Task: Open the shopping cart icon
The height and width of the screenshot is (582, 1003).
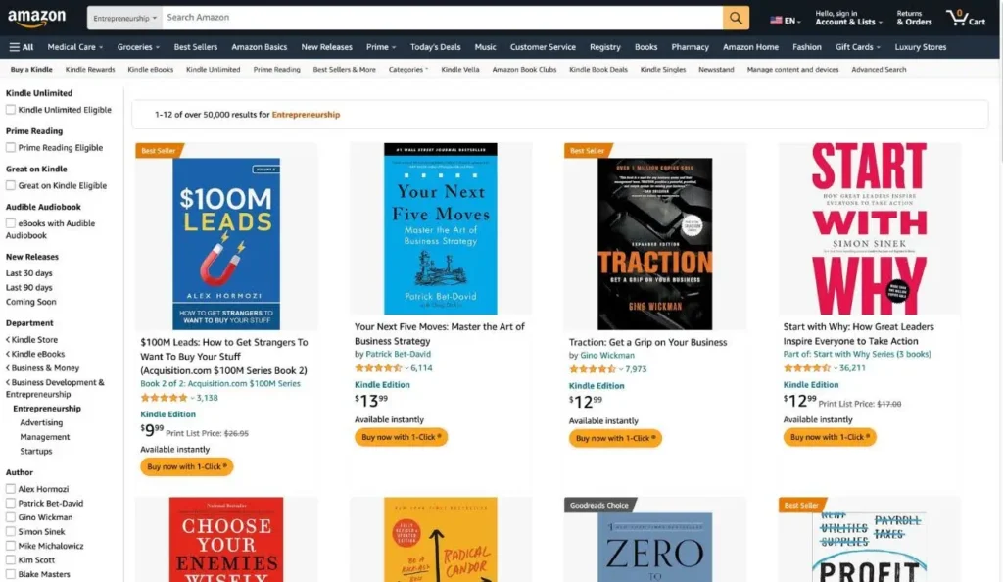Action: pyautogui.click(x=965, y=18)
